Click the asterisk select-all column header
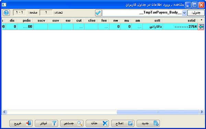Viewport: 206px width, 129px height. tap(202, 20)
